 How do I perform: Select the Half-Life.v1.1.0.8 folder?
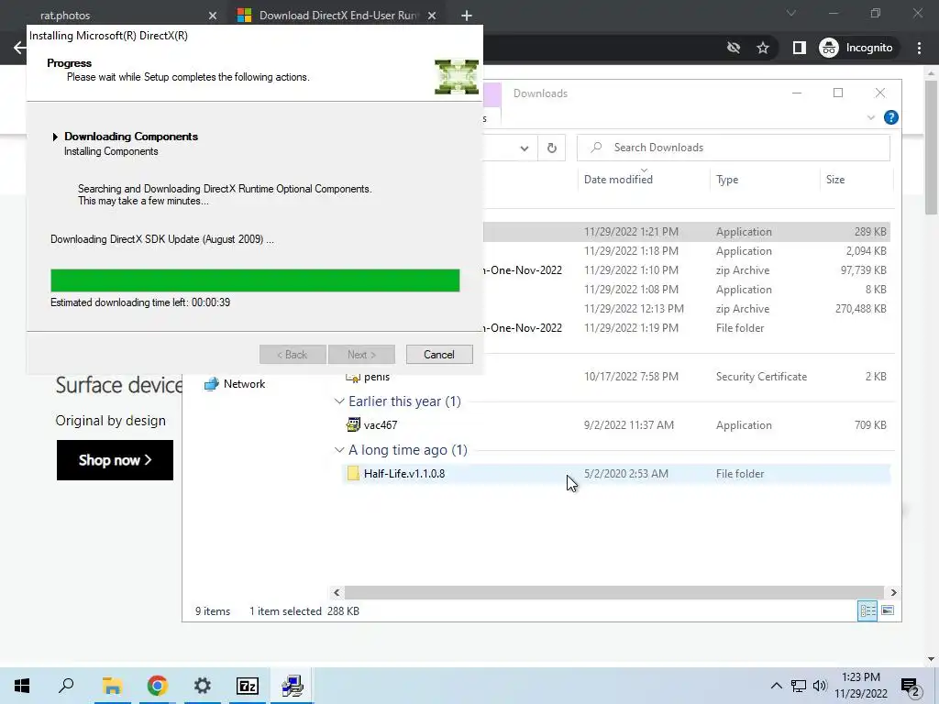615,474
